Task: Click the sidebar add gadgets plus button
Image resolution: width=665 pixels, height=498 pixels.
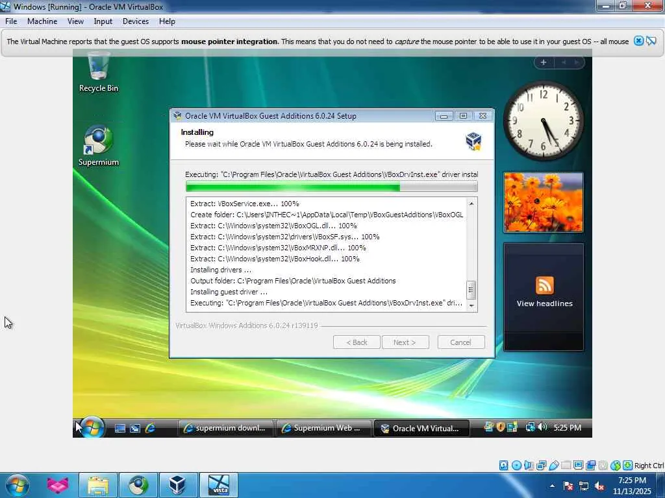Action: (544, 62)
